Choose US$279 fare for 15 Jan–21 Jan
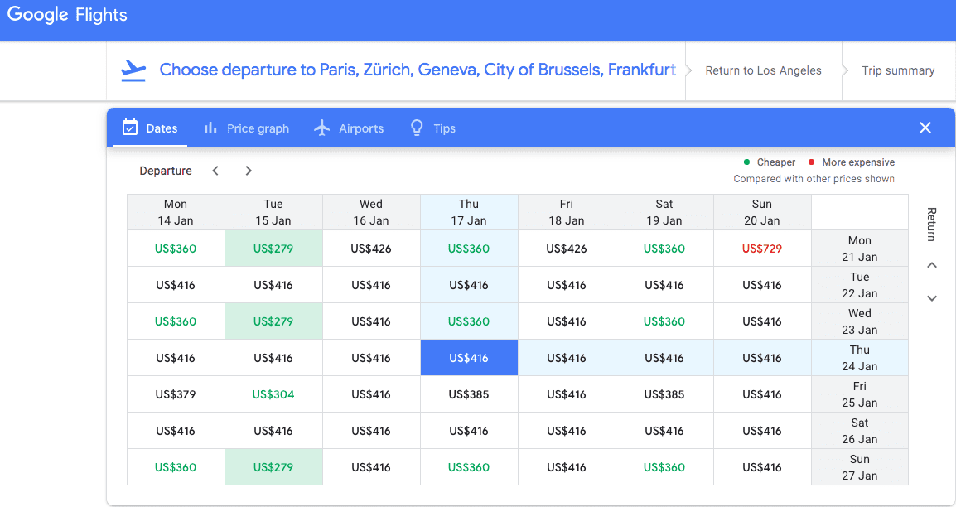The height and width of the screenshot is (507, 956). [273, 249]
